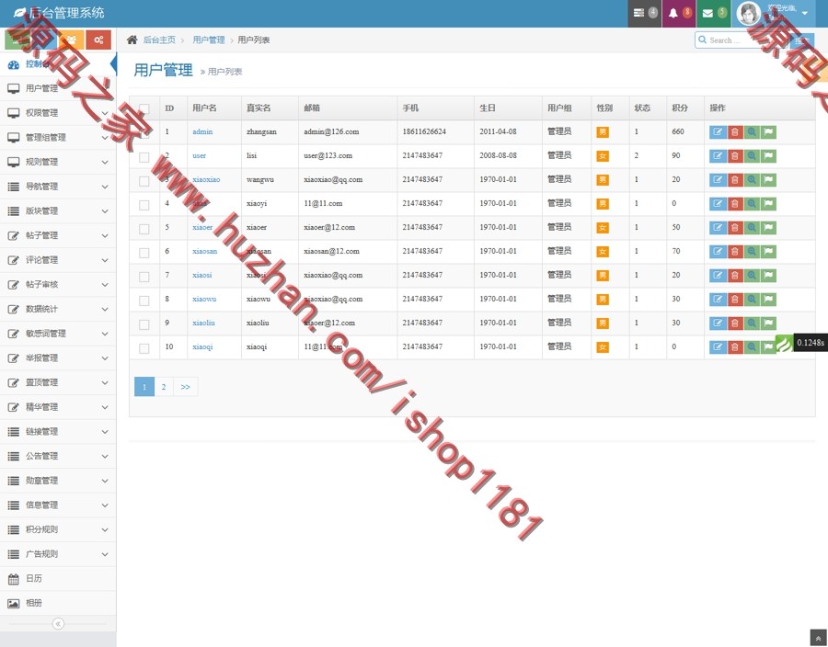Open the notifications bell with badge 8
Image resolution: width=828 pixels, height=647 pixels.
click(x=678, y=12)
